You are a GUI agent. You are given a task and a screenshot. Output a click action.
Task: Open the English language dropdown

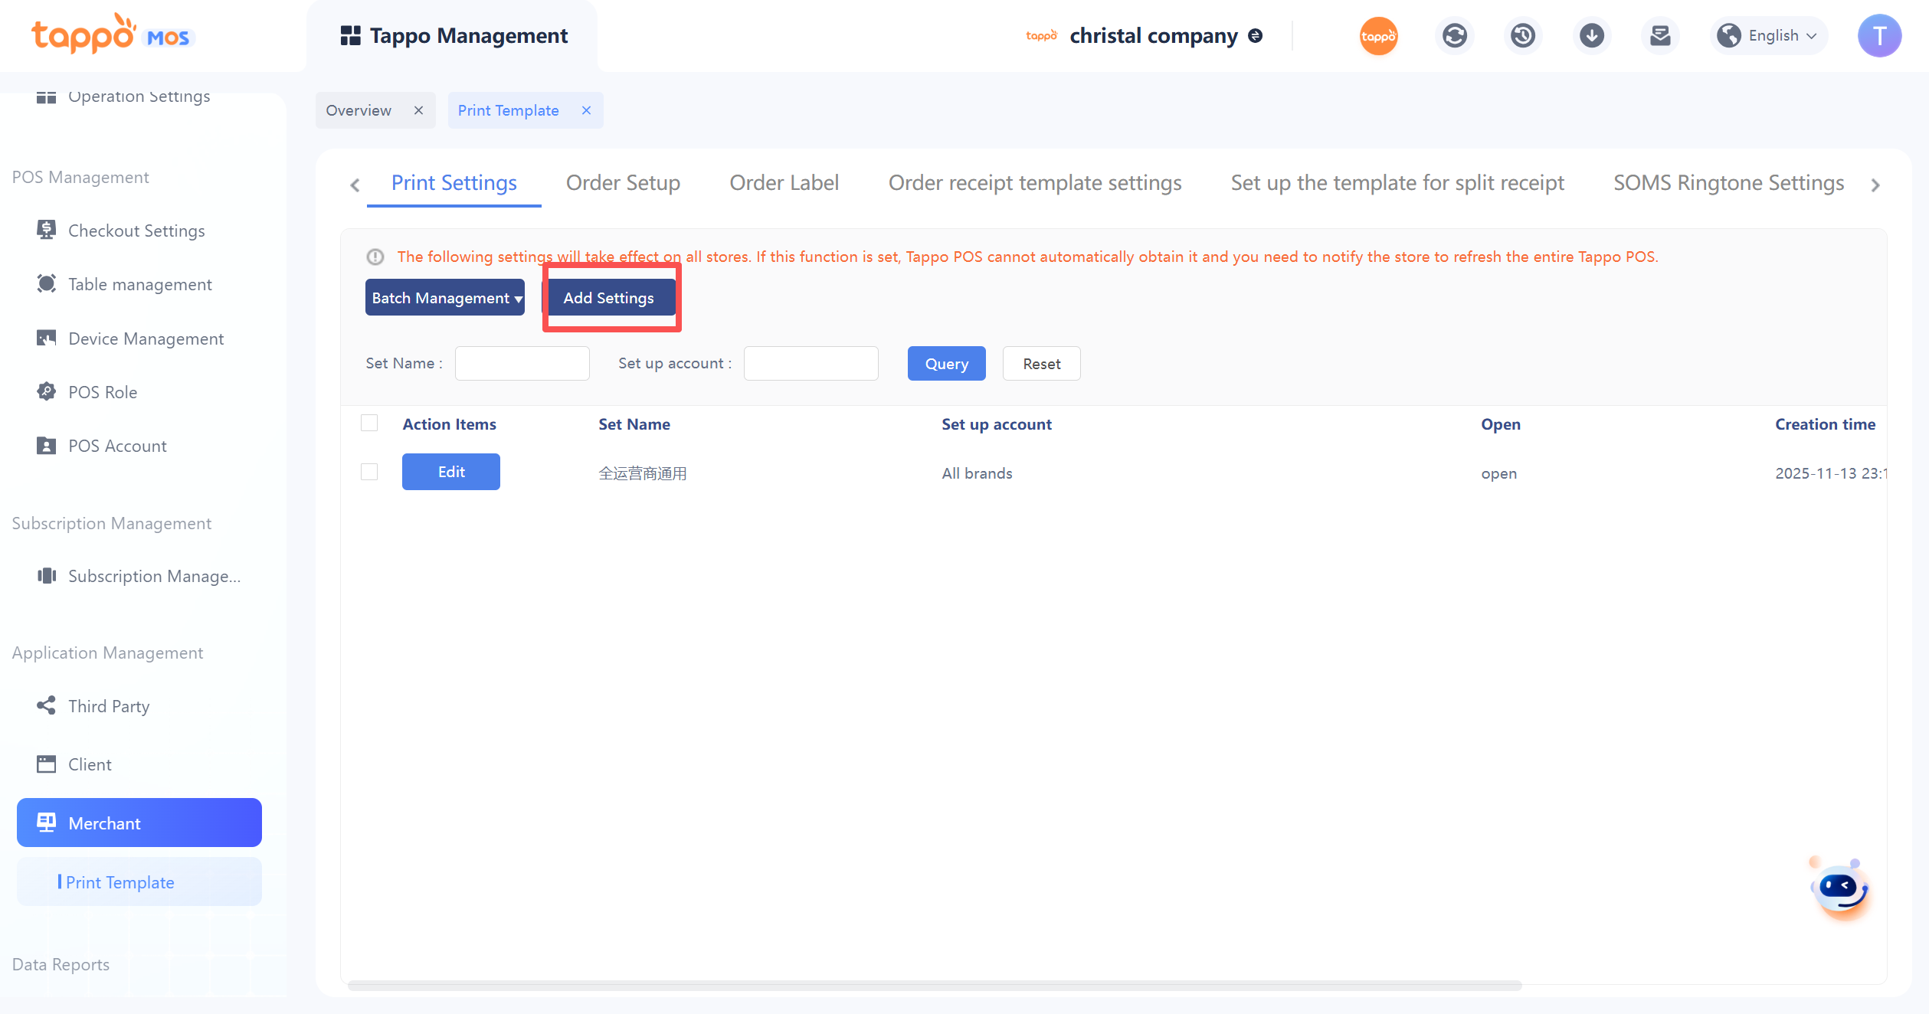[x=1770, y=36]
